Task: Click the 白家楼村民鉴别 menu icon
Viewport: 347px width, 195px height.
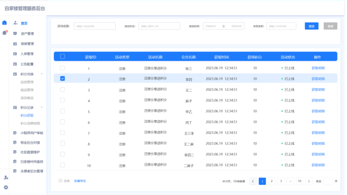Action: [15, 161]
